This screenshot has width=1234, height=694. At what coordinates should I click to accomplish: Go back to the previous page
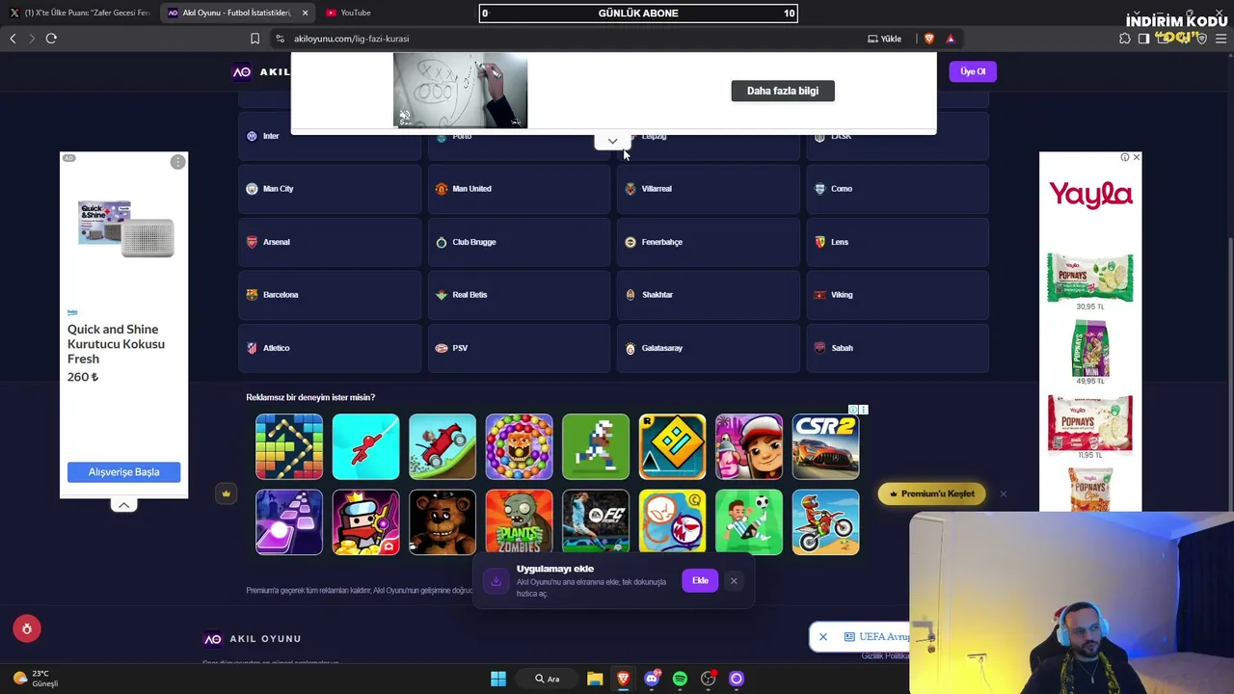pyautogui.click(x=13, y=39)
